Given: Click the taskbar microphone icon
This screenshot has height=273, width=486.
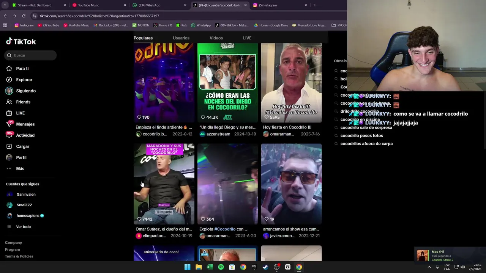Looking at the screenshot, I should coord(437,267).
